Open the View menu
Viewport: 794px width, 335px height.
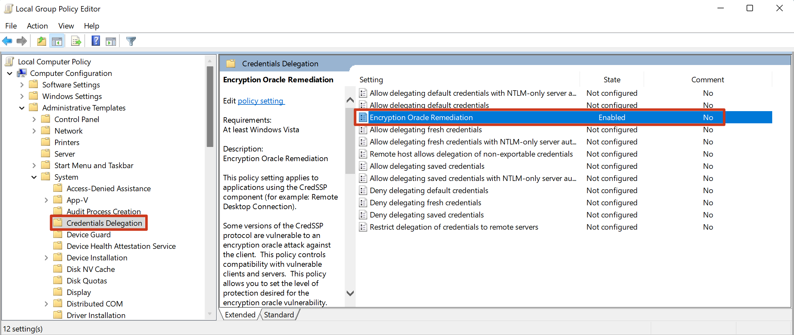tap(66, 26)
